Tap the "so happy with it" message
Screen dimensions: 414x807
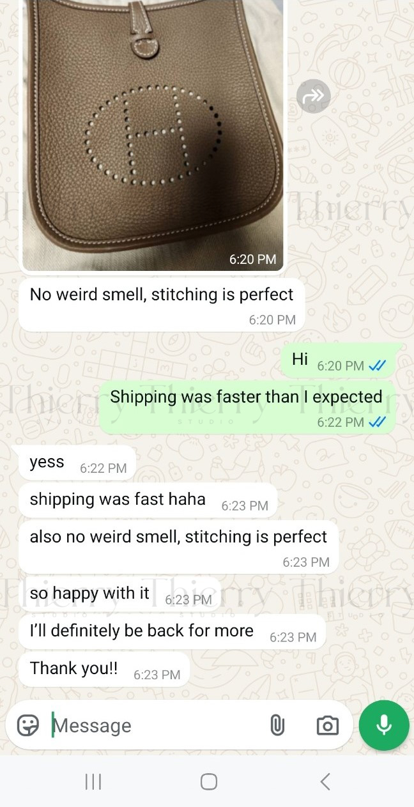point(120,595)
